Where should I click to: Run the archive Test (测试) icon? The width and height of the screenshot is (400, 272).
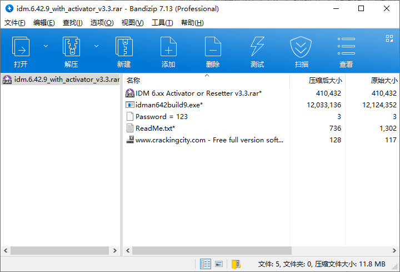click(257, 47)
